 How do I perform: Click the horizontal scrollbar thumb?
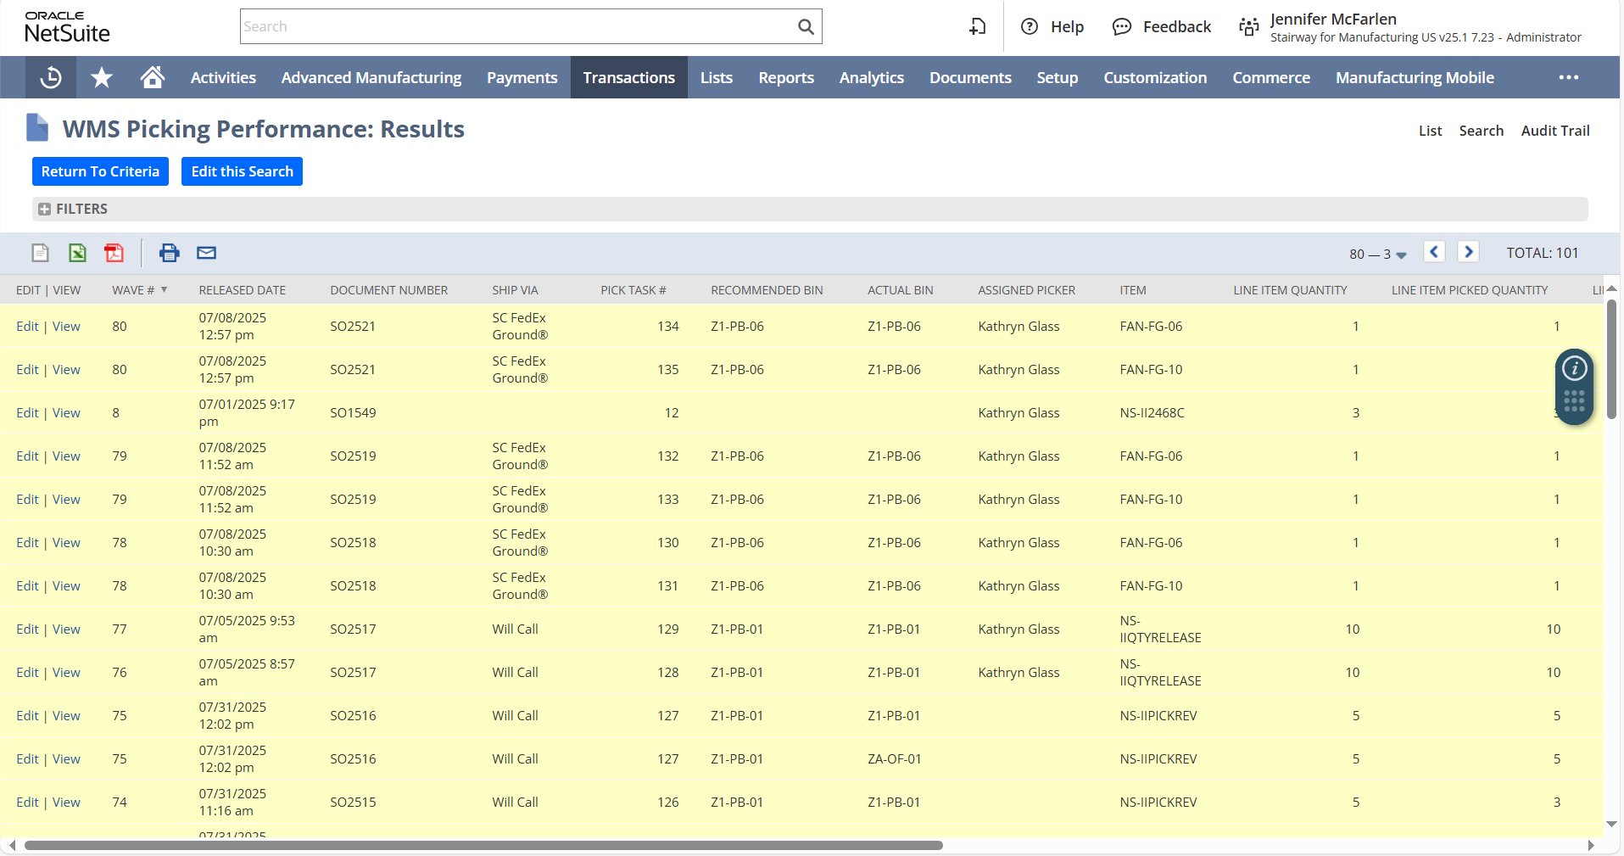(x=483, y=845)
